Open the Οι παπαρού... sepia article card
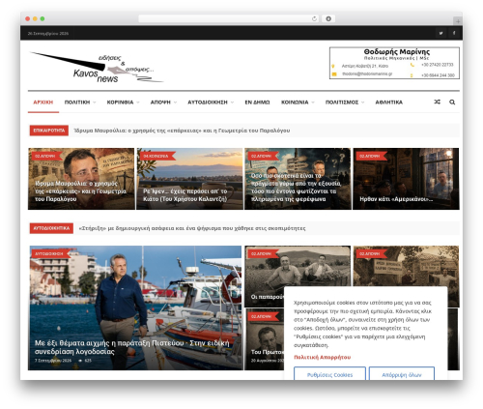 (298, 271)
